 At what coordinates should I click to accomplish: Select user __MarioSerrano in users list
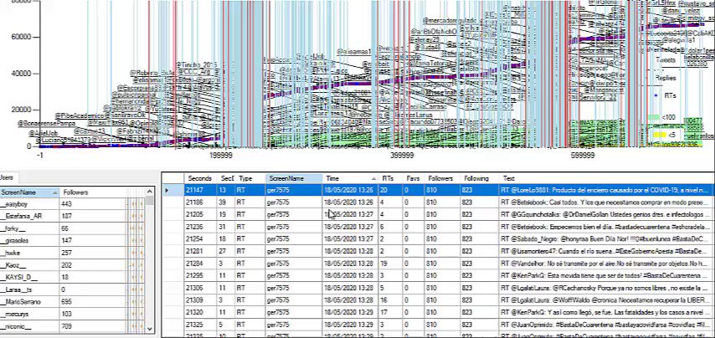[29, 302]
